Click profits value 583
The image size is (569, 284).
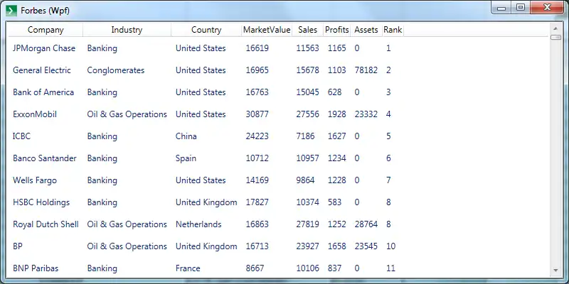tap(334, 202)
